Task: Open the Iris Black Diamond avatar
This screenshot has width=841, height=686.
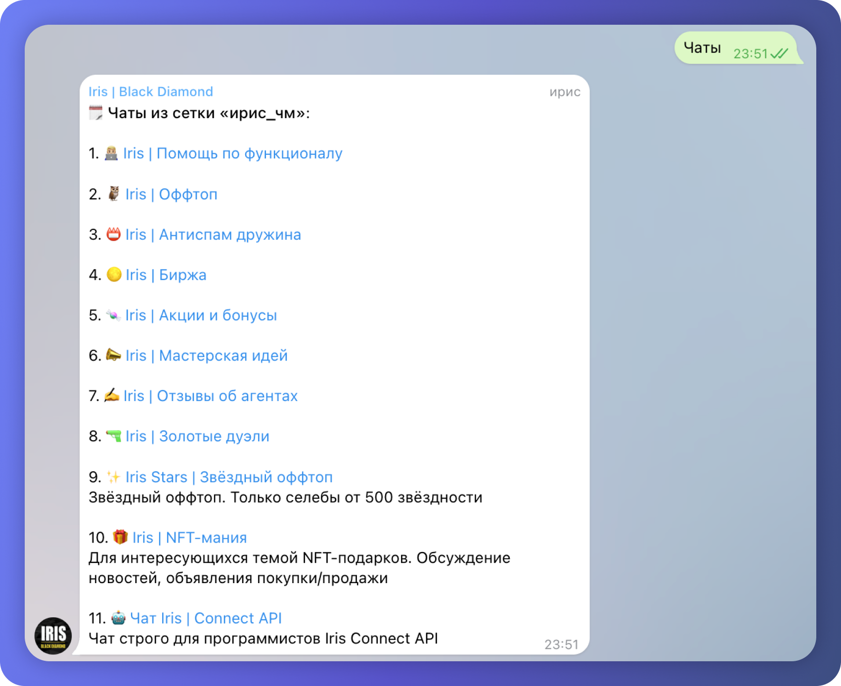Action: point(53,636)
